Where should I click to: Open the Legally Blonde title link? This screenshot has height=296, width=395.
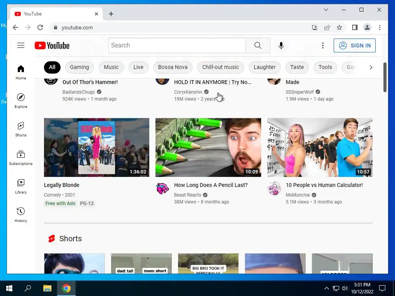pos(61,185)
